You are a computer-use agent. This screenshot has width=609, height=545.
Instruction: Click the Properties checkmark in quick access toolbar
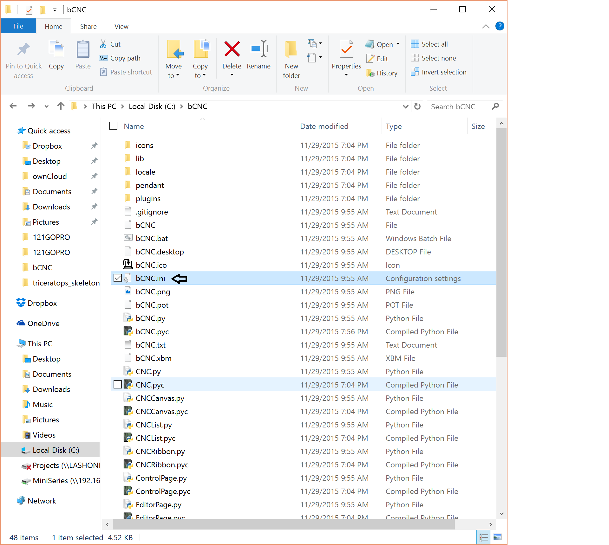[29, 10]
